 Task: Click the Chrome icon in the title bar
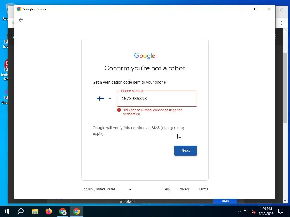coord(19,9)
